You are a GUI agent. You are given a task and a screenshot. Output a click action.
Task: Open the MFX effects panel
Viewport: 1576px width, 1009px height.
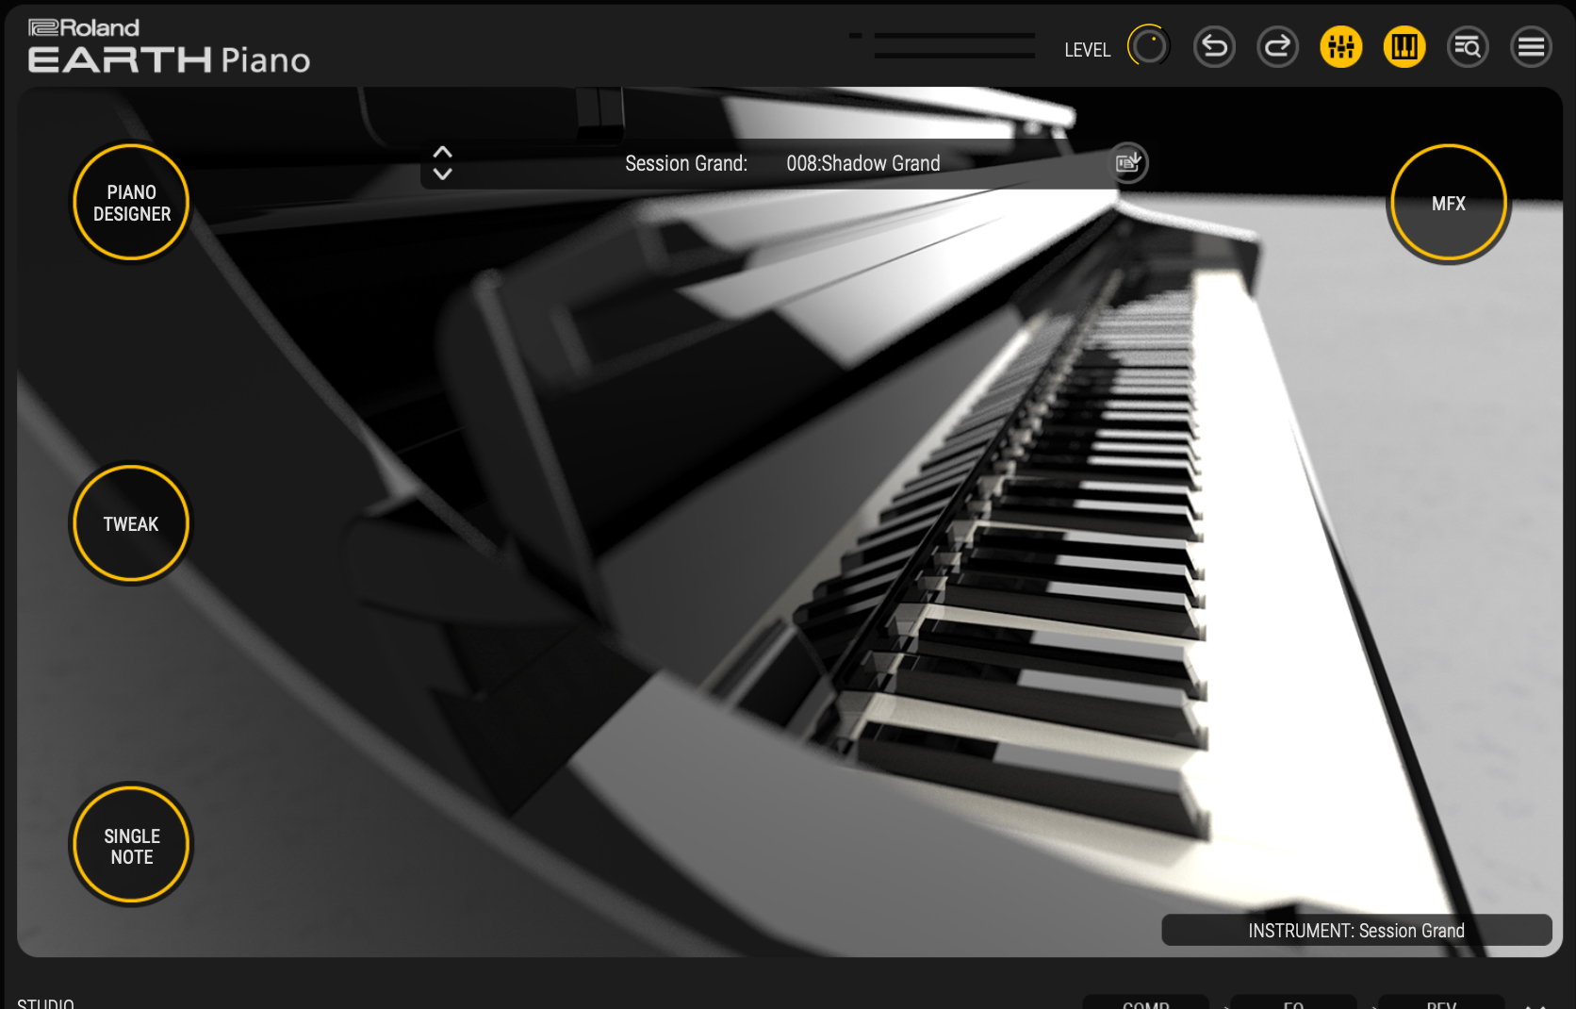(x=1448, y=203)
